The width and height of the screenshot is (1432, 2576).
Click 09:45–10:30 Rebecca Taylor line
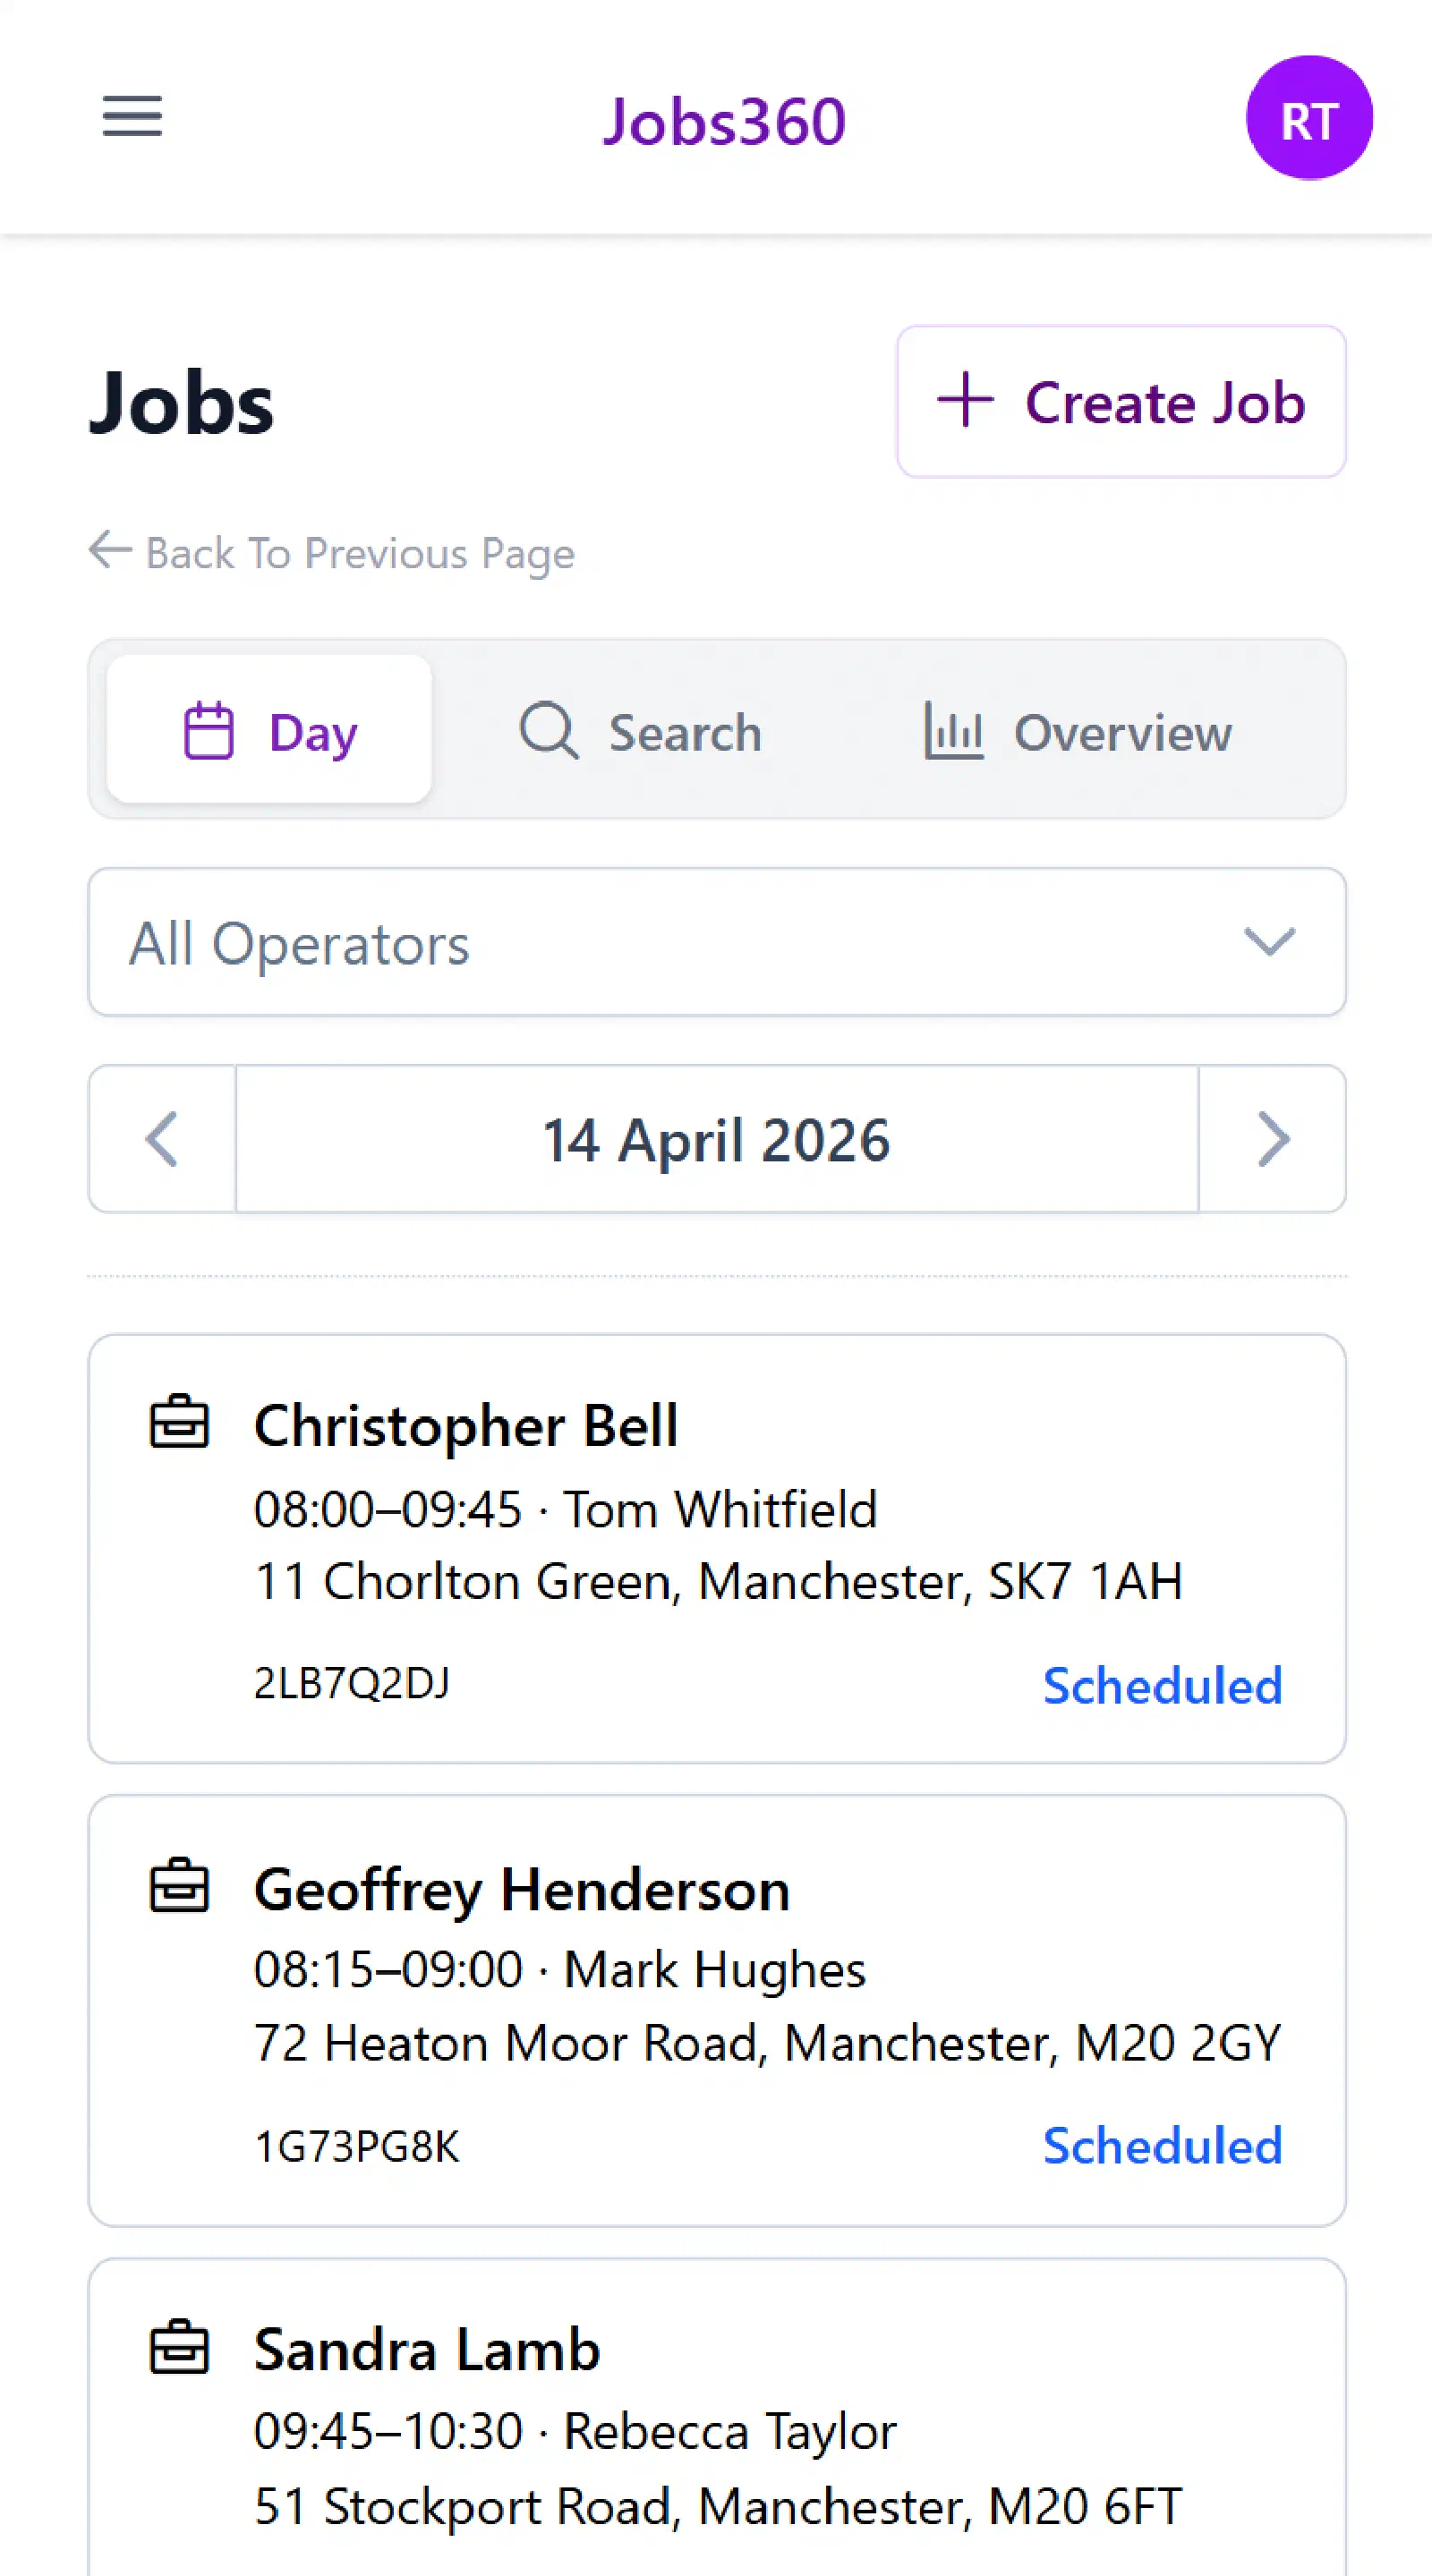pos(575,2431)
